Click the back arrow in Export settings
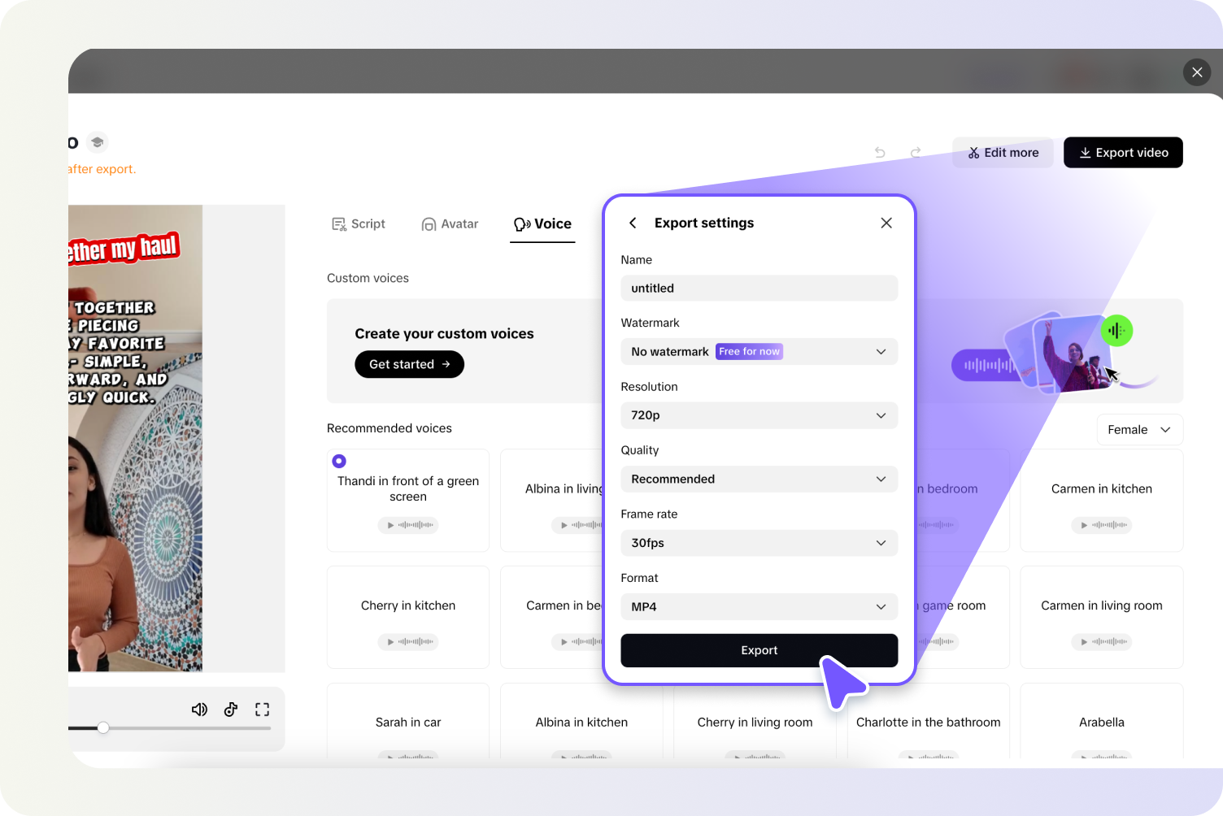 pos(633,223)
